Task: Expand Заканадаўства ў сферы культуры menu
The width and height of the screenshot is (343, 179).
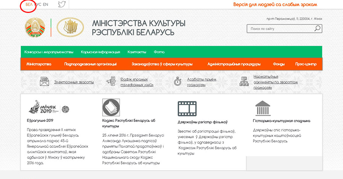Action: [x=162, y=64]
